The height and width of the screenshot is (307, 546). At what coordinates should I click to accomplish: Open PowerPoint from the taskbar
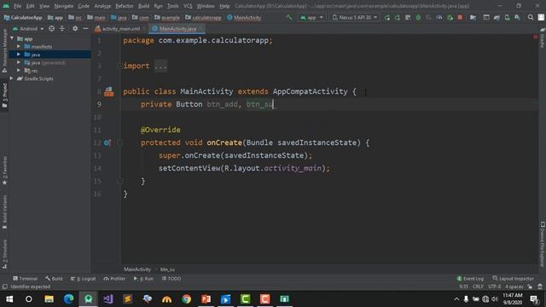click(206, 299)
